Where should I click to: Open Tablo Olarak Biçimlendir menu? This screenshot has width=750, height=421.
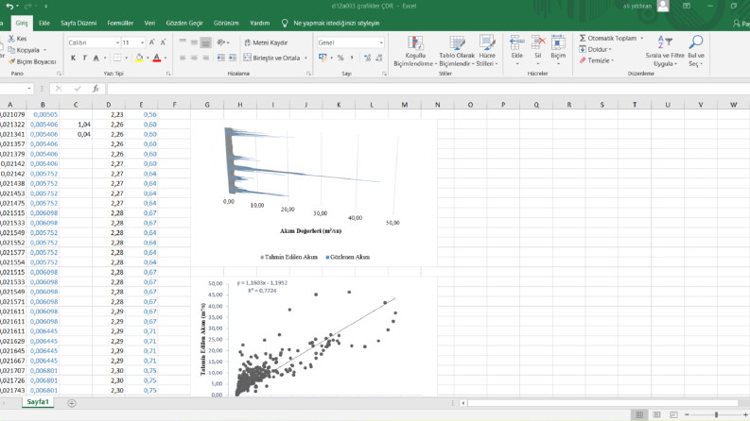click(x=457, y=51)
